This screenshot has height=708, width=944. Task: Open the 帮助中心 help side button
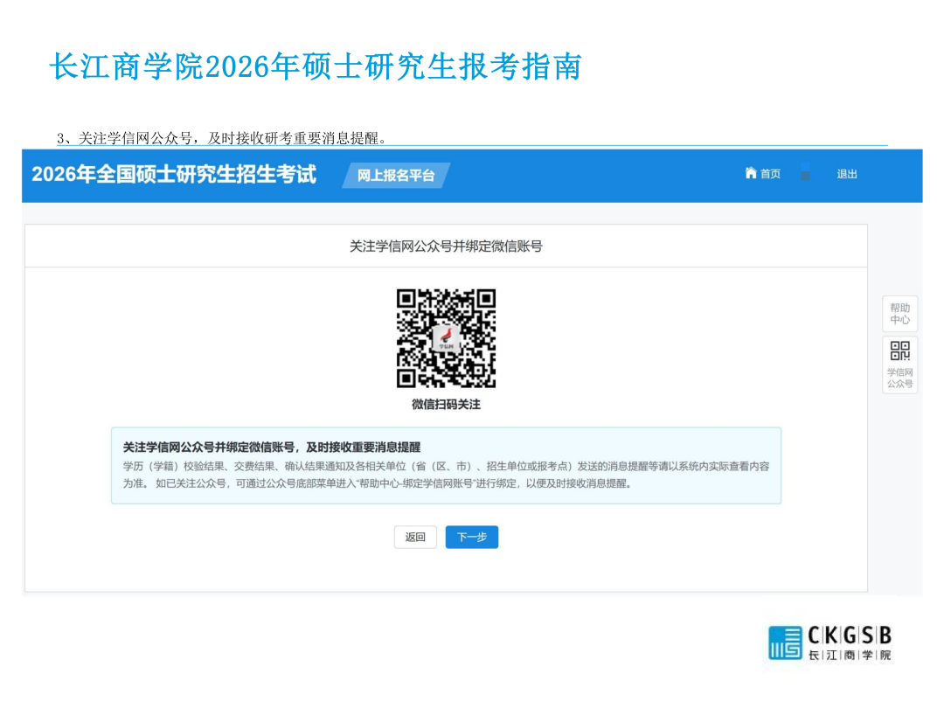[899, 314]
